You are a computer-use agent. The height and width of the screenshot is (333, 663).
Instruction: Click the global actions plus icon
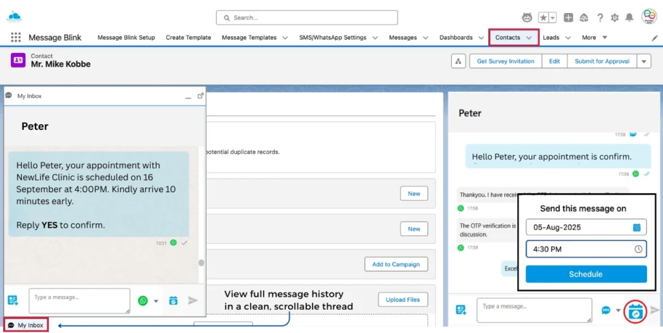pyautogui.click(x=568, y=17)
